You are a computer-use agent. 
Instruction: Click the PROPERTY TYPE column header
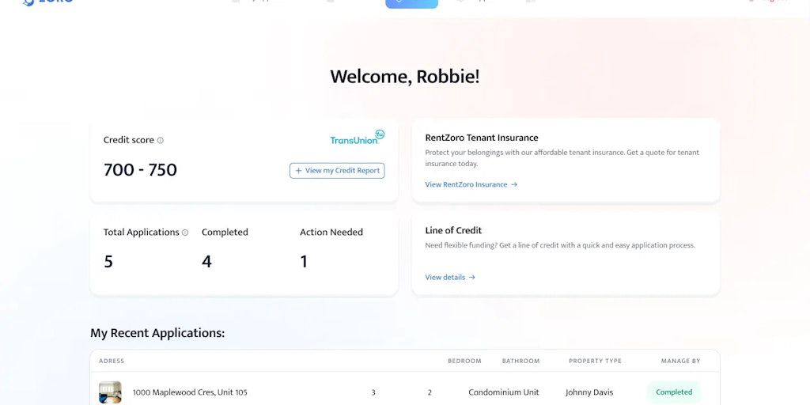pyautogui.click(x=595, y=361)
